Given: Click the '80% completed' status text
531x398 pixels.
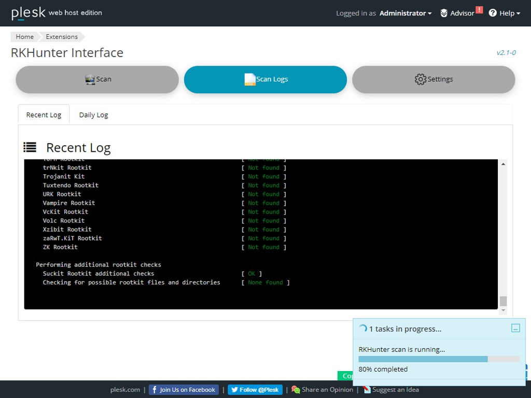Looking at the screenshot, I should pos(383,369).
